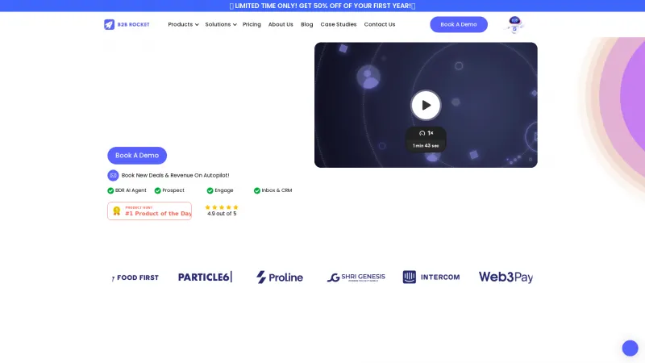Click the 4.9 out of 5 star rating
The height and width of the screenshot is (363, 645).
tap(222, 211)
